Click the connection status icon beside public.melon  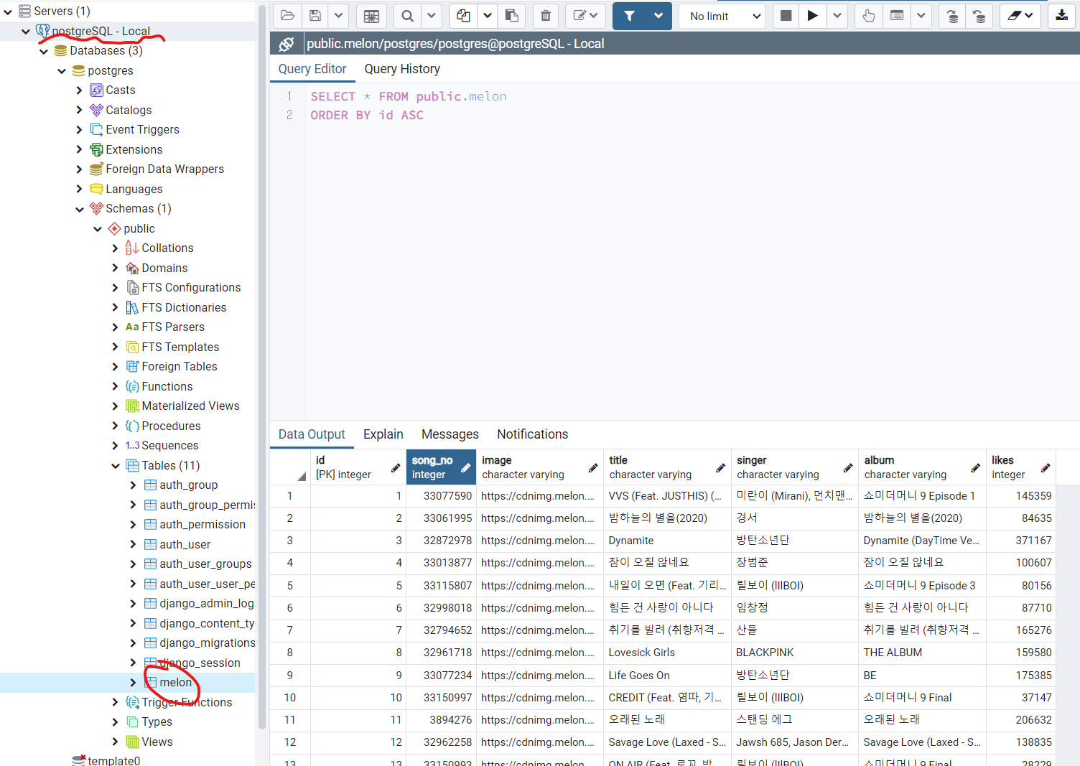click(286, 44)
